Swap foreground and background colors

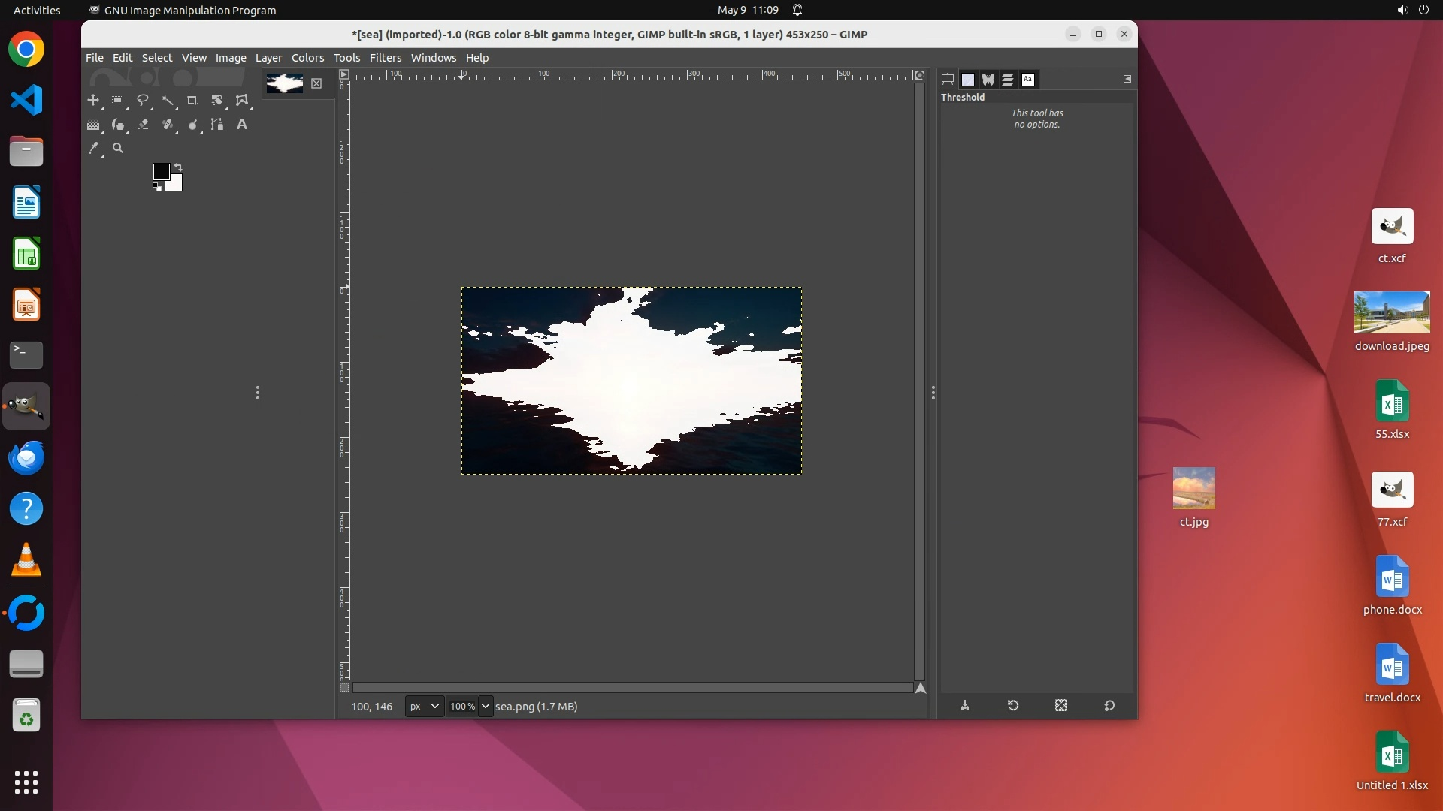point(178,167)
